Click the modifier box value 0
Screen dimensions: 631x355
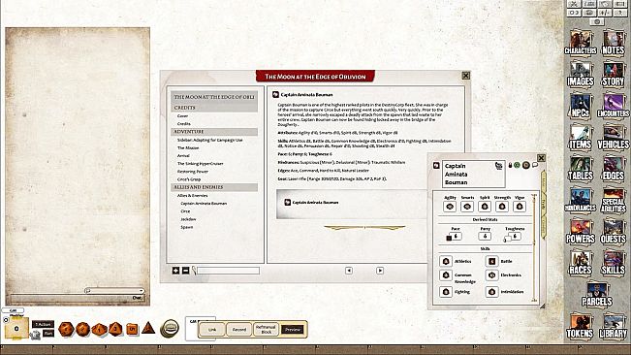coord(16,329)
